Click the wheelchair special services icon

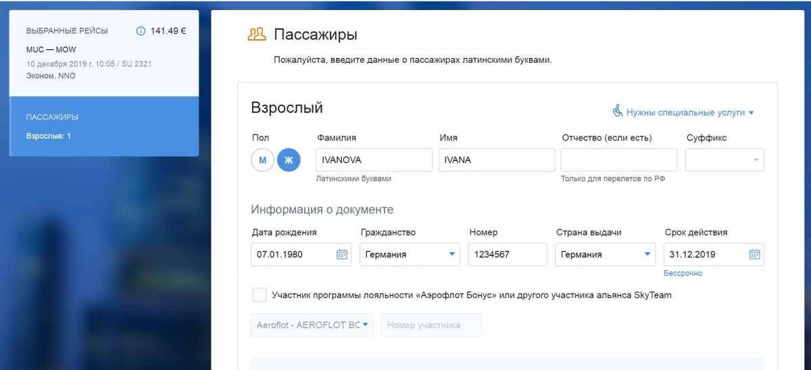tap(617, 111)
